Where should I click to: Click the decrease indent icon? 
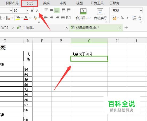tap(63, 10)
